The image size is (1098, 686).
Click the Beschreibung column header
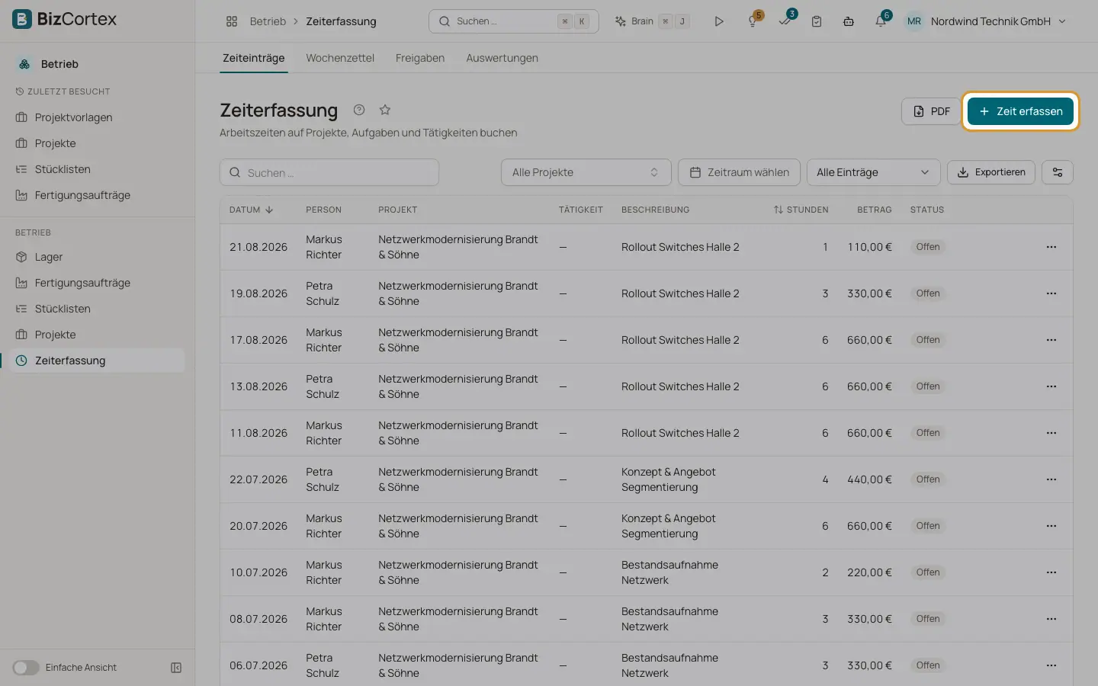coord(655,210)
